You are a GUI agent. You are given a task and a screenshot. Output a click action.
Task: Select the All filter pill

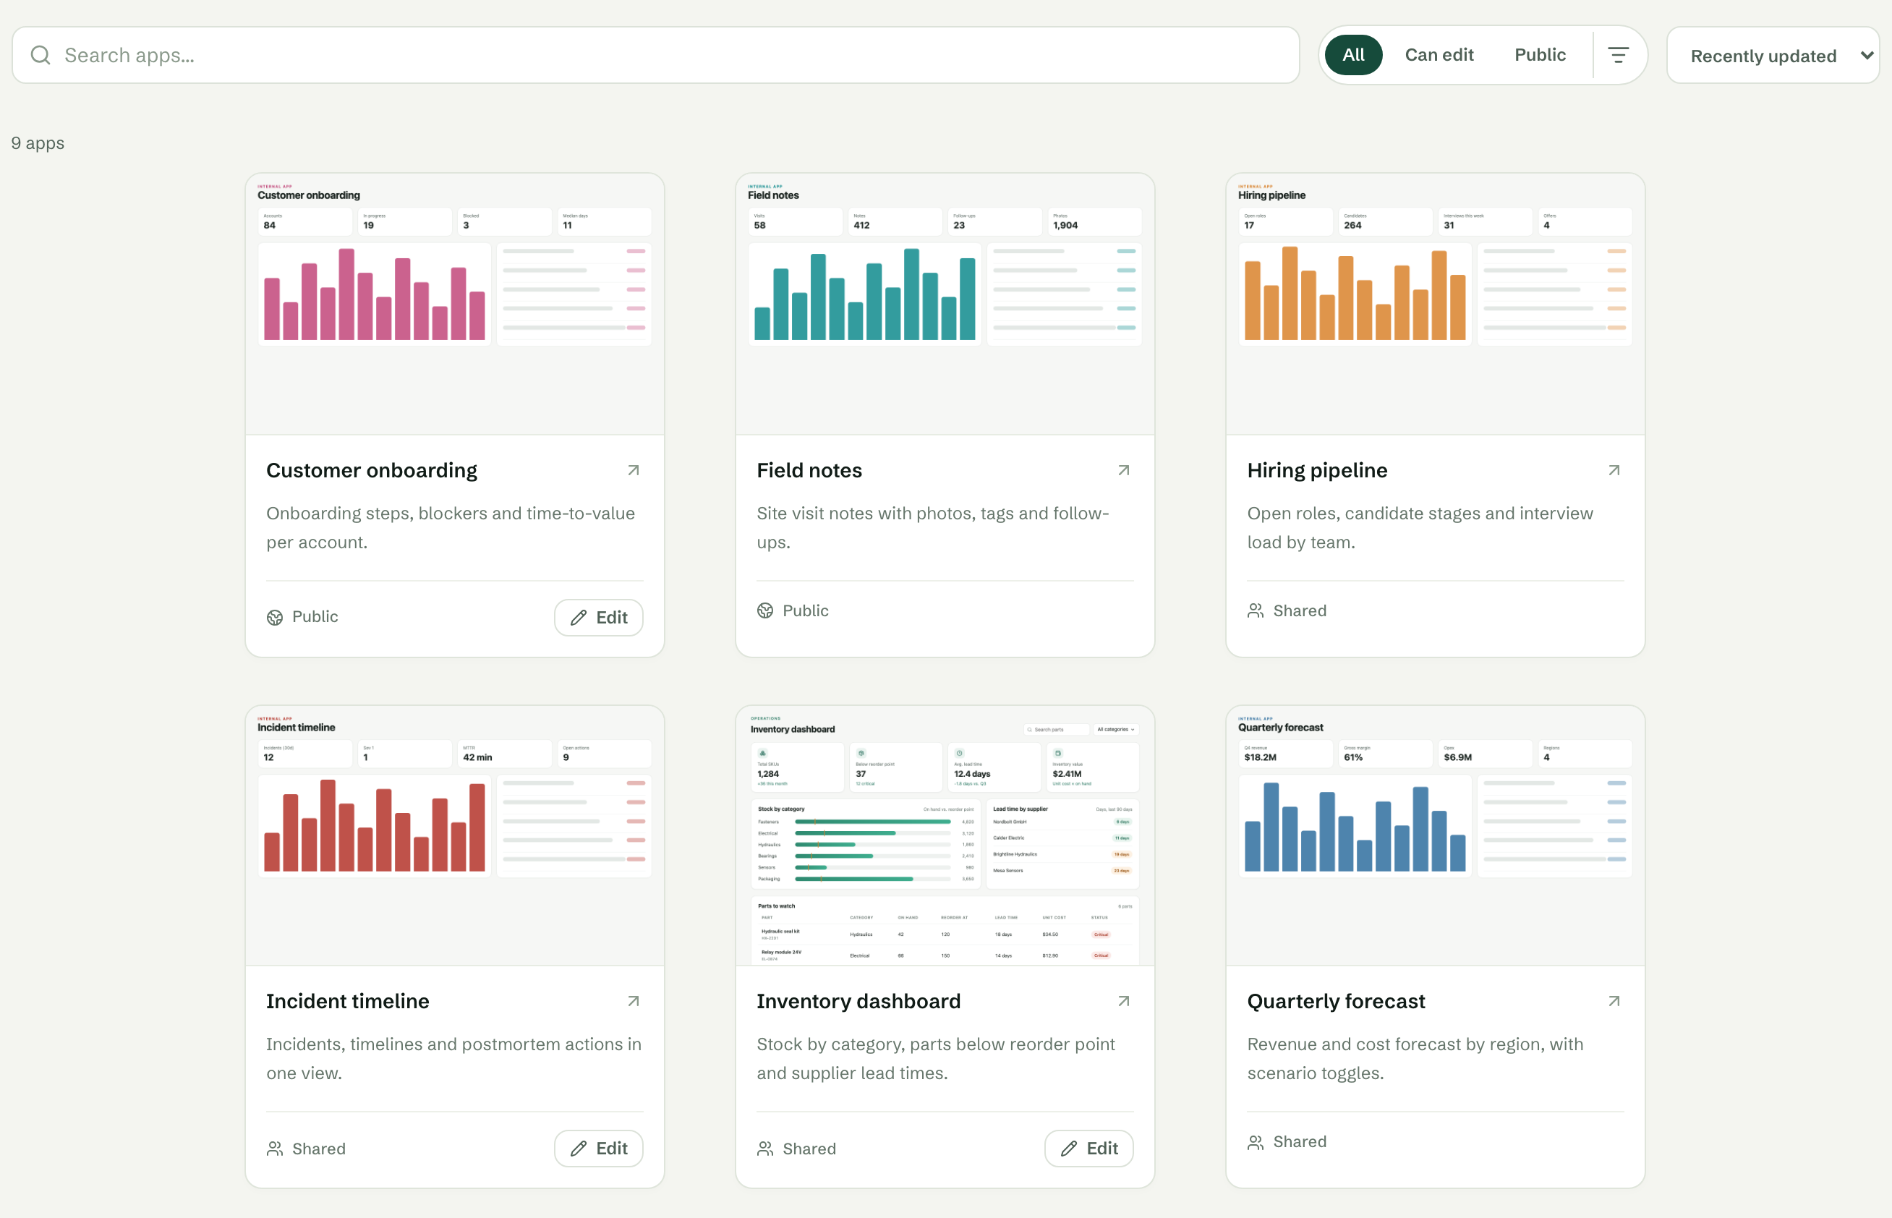pyautogui.click(x=1354, y=56)
